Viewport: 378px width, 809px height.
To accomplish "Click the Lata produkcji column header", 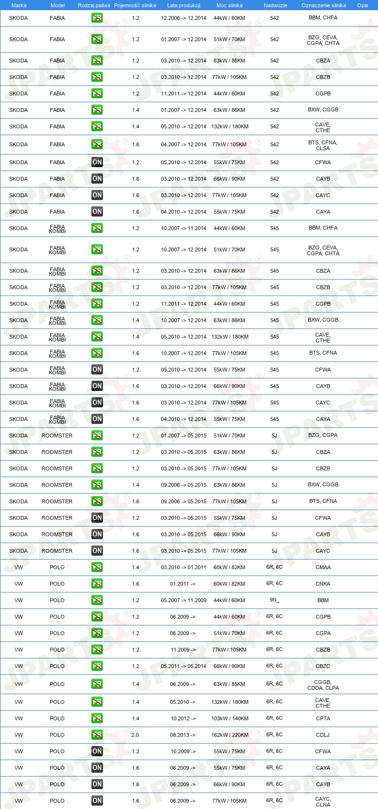I will coord(184,5).
